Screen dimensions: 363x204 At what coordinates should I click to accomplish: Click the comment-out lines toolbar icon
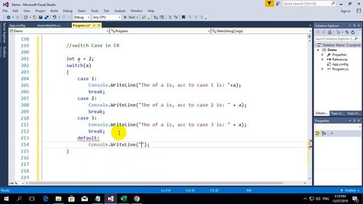point(170,18)
